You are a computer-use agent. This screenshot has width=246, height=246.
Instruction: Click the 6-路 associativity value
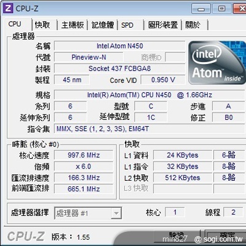pos(229,155)
